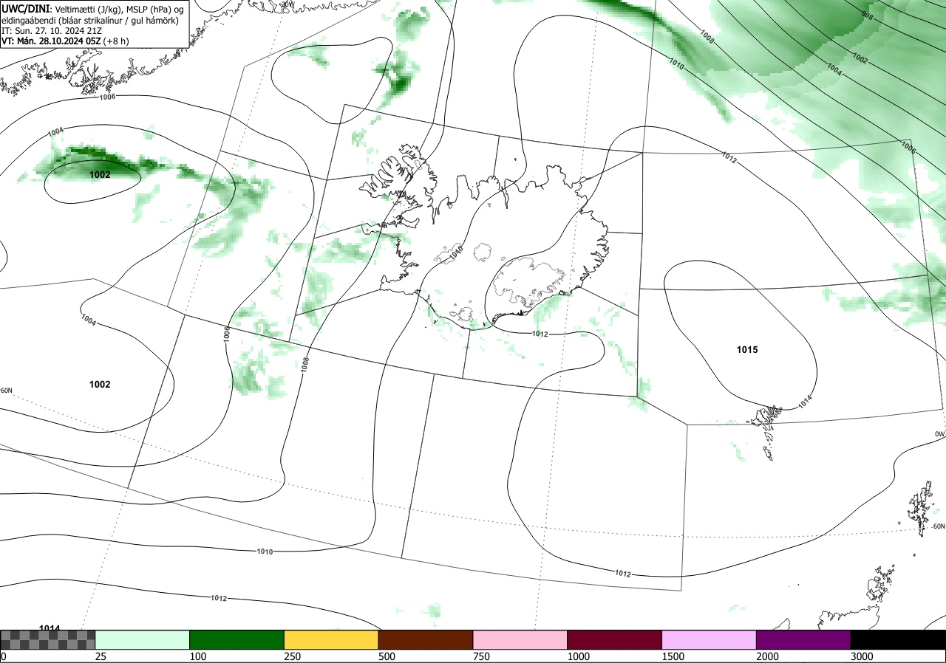Select the yellow 250–500 legend swatch
This screenshot has width=946, height=663.
tap(331, 639)
